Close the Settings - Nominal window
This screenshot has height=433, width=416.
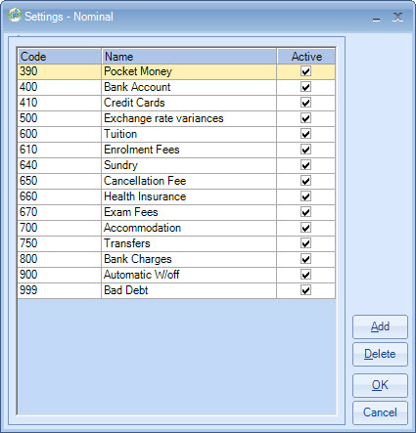[397, 18]
